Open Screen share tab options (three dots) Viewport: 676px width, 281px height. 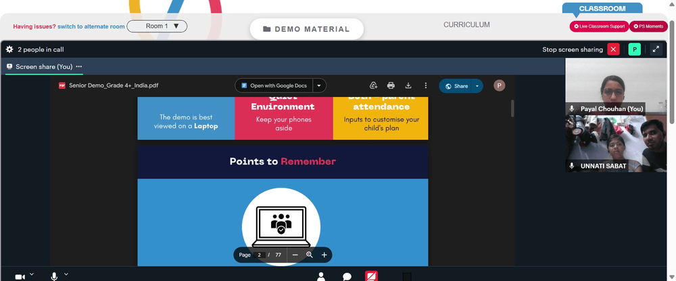click(79, 67)
